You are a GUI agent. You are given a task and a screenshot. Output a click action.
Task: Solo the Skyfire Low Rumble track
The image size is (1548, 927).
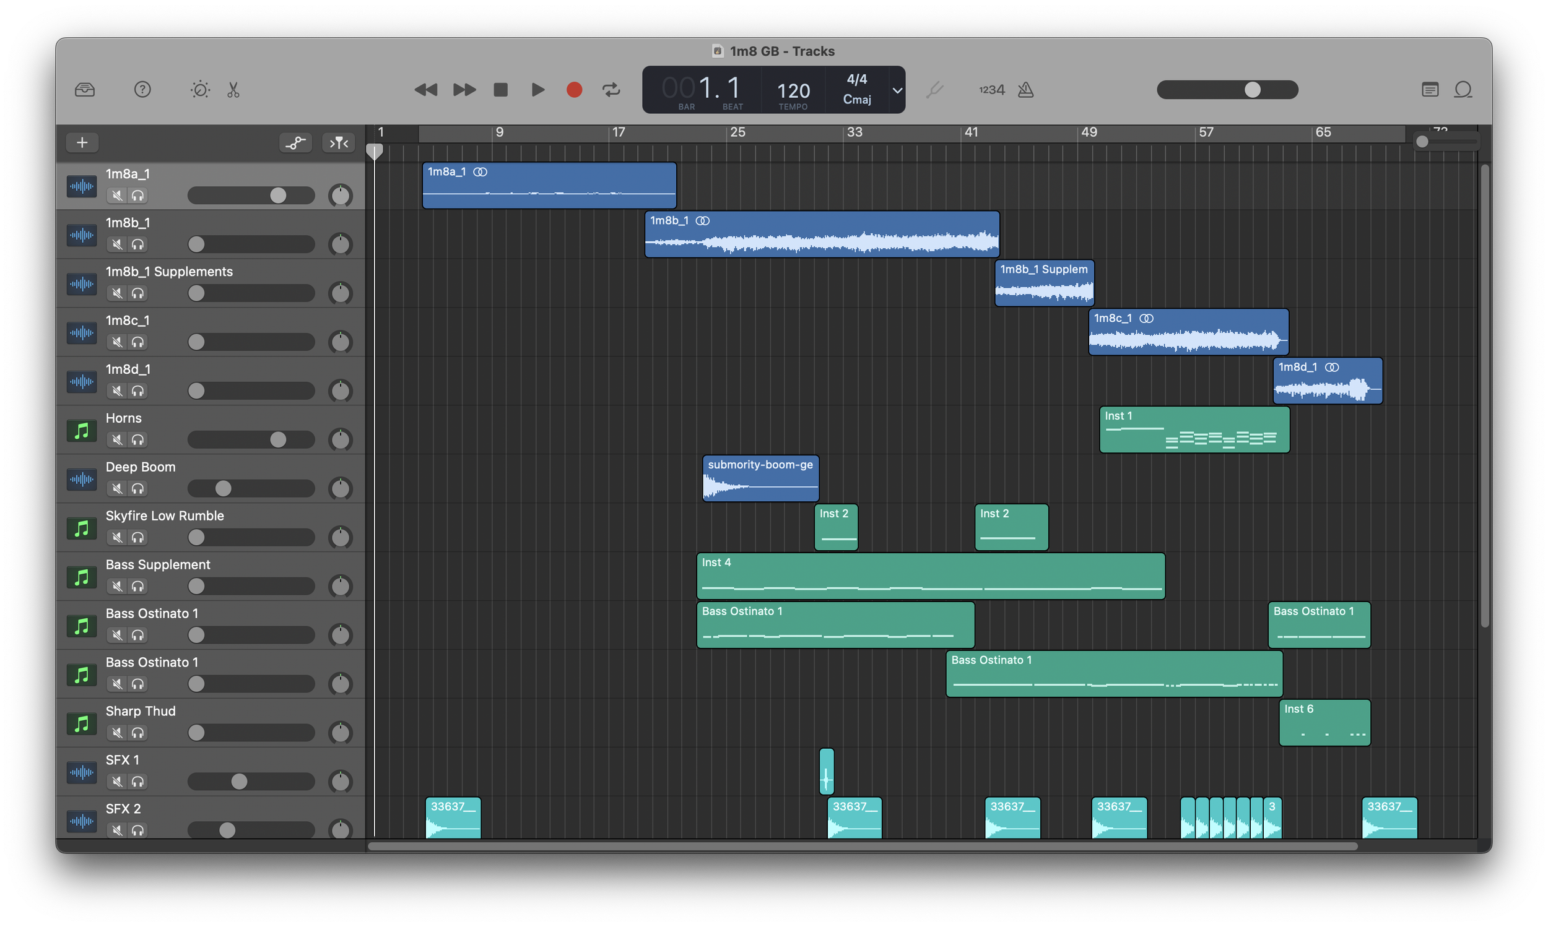[x=138, y=537]
